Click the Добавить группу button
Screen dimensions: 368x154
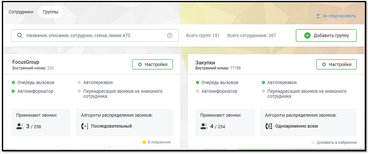pyautogui.click(x=326, y=36)
